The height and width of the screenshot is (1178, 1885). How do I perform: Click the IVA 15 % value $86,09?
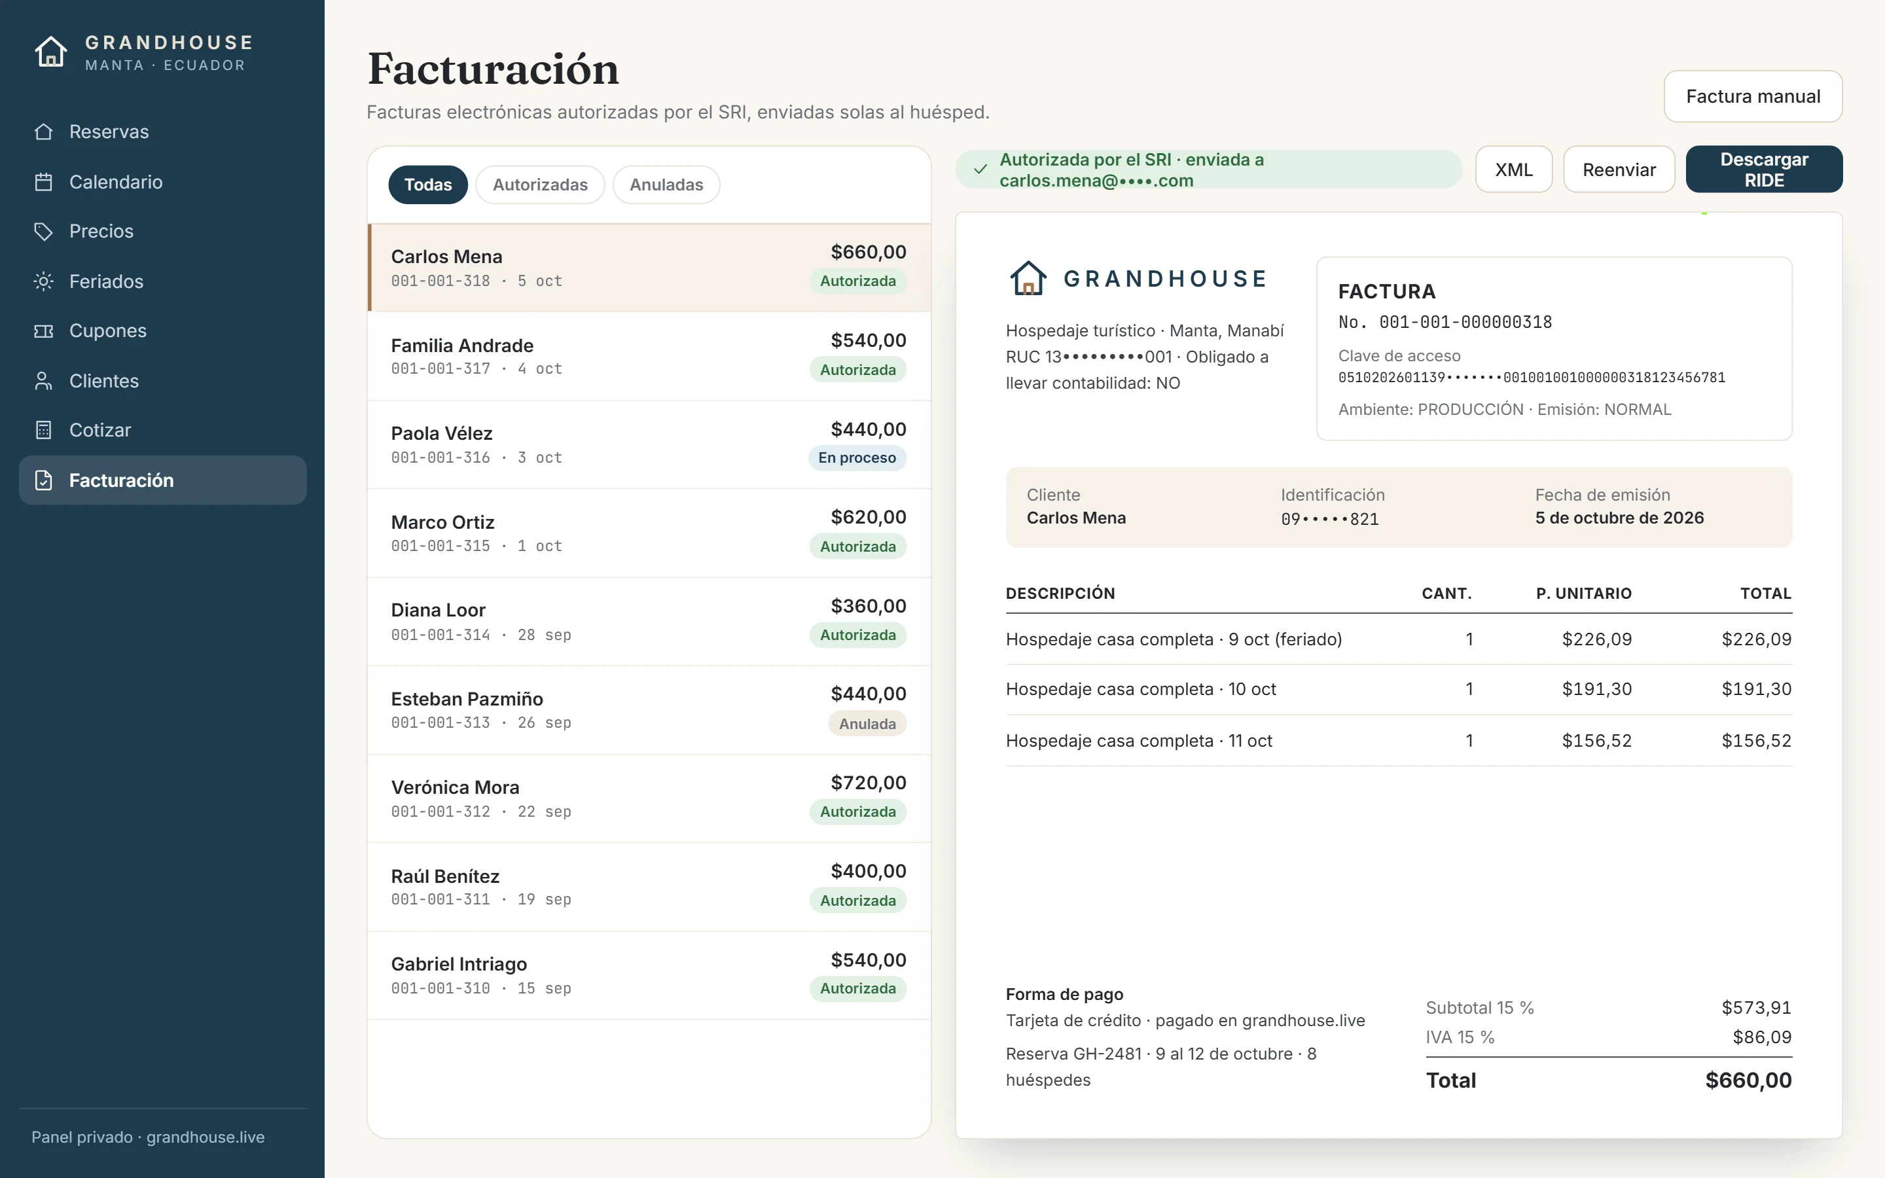(1762, 1038)
